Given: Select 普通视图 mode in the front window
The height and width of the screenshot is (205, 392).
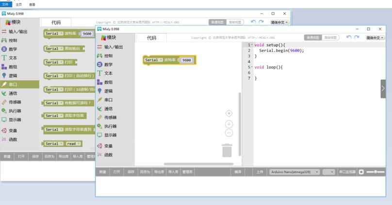Looking at the screenshot, I should tap(312, 37).
